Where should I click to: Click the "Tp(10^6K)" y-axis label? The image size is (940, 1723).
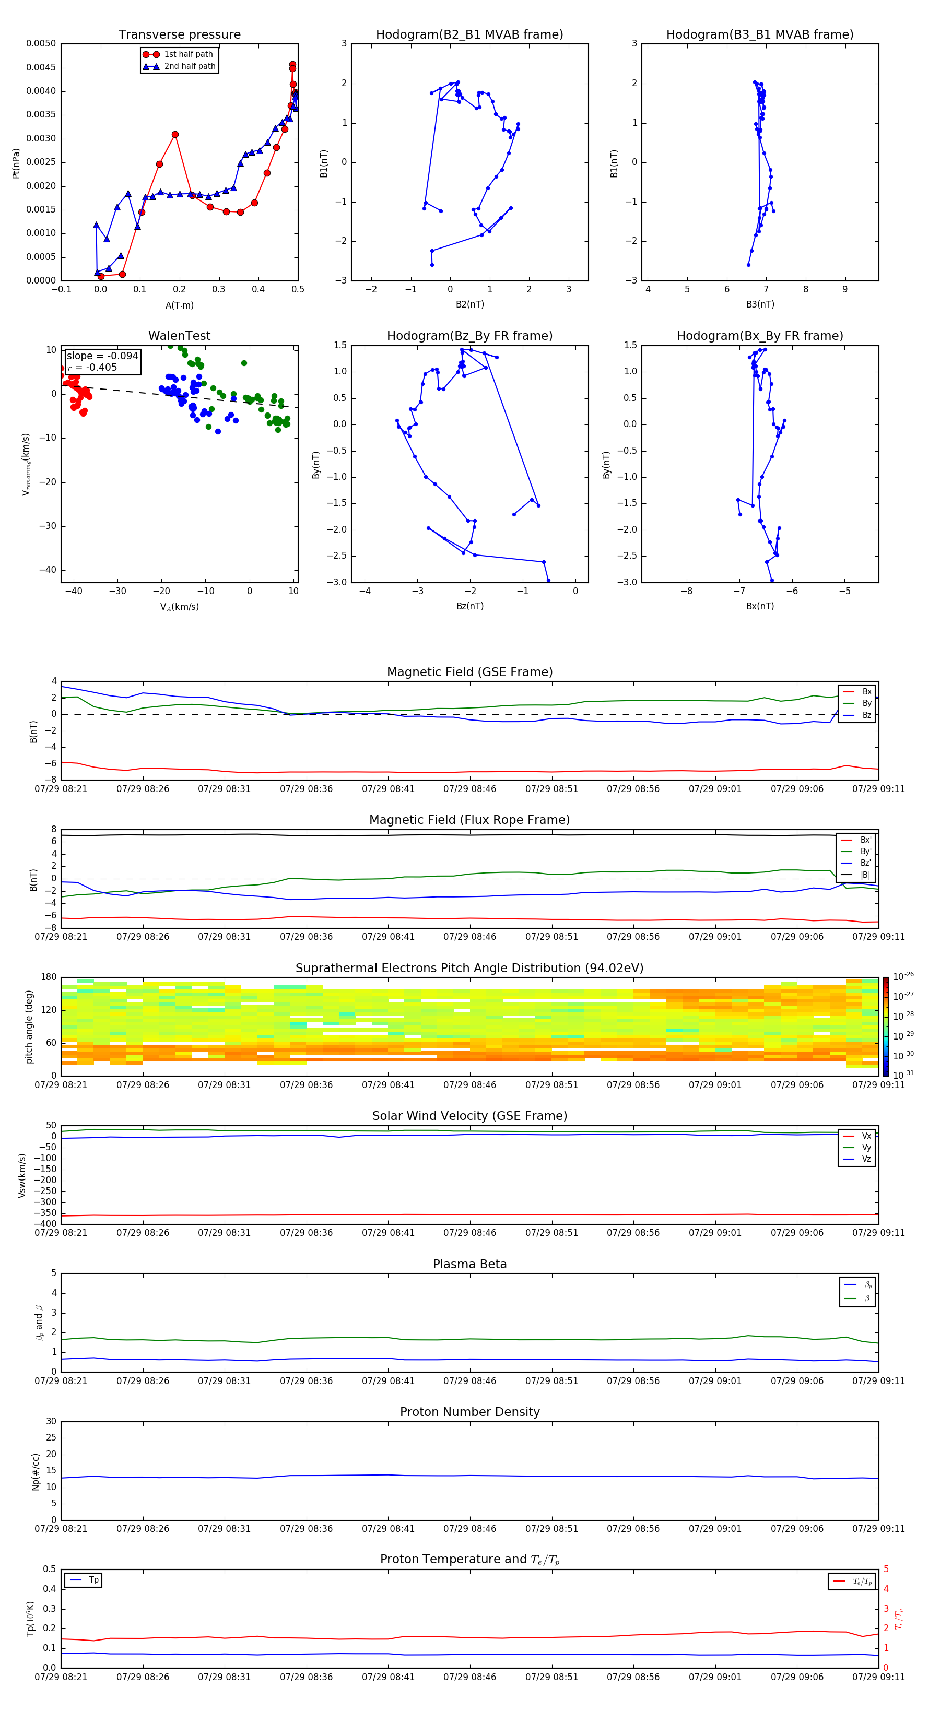pyautogui.click(x=30, y=1619)
